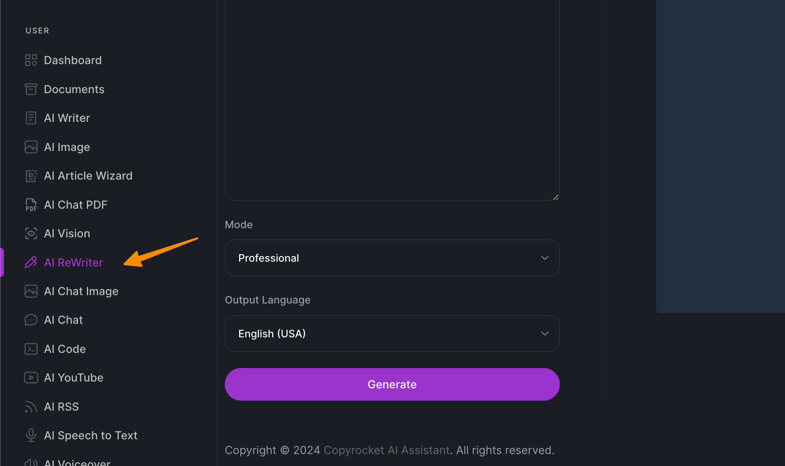Click the Documents archive icon
The image size is (785, 466).
(31, 89)
